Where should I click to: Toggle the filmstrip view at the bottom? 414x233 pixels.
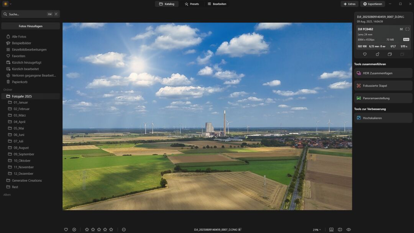pyautogui.click(x=331, y=229)
